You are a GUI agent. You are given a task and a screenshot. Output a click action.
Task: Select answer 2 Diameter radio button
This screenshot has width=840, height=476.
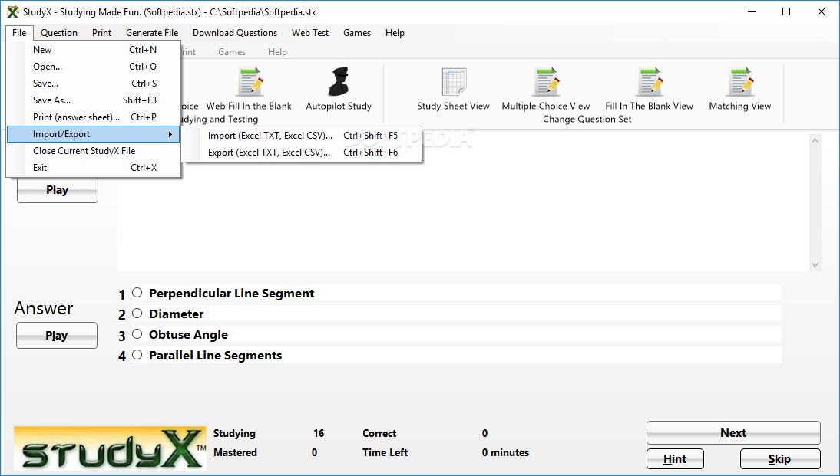click(x=137, y=314)
